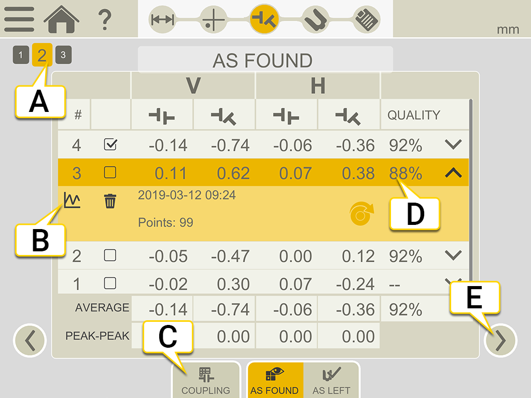Open the dimensions step in the top workflow bar

tap(161, 19)
